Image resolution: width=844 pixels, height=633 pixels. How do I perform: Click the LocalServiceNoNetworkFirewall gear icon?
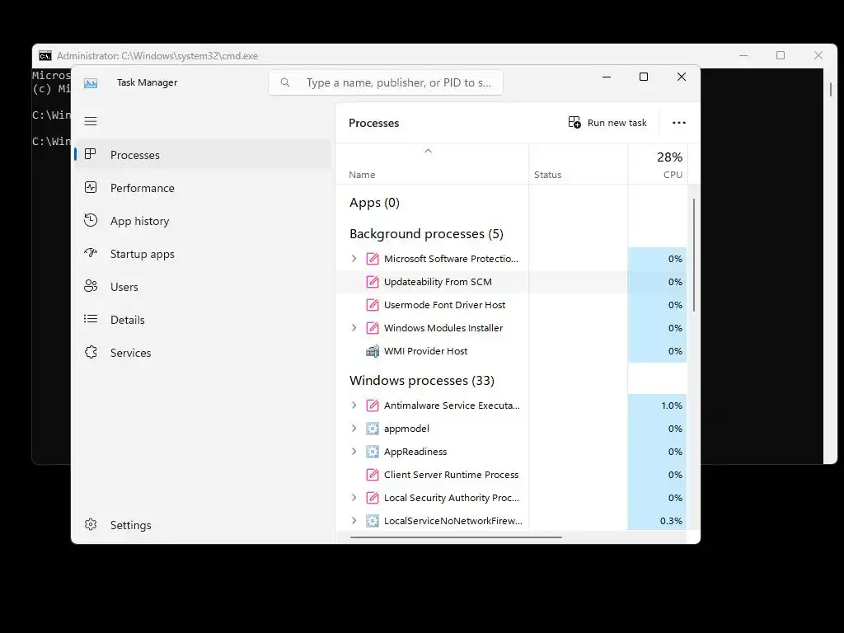click(372, 521)
